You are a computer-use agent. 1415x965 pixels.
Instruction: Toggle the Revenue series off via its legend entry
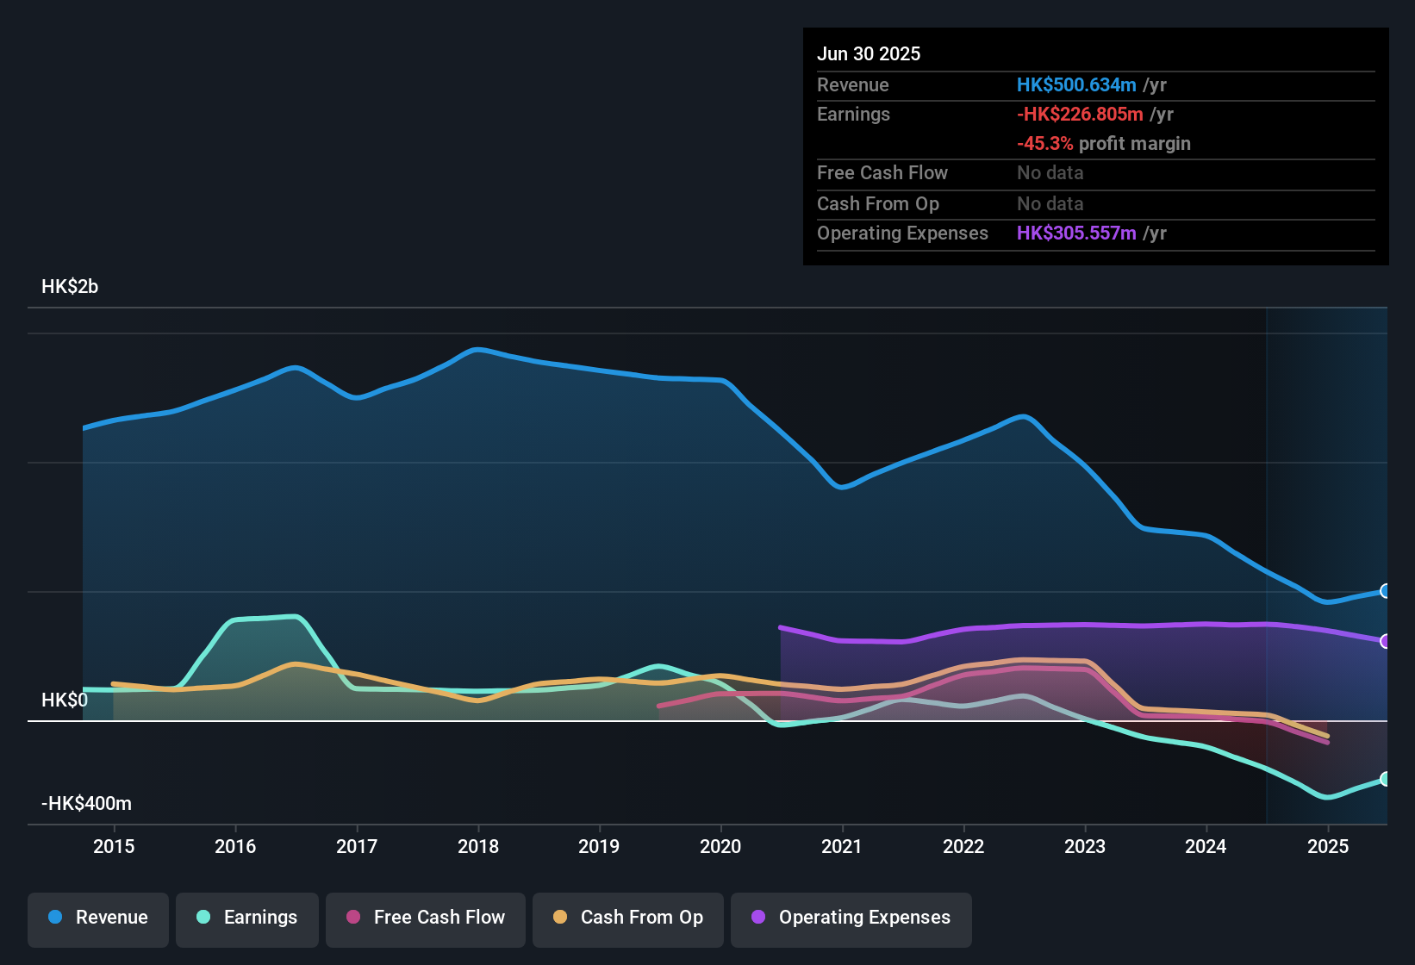tap(97, 918)
